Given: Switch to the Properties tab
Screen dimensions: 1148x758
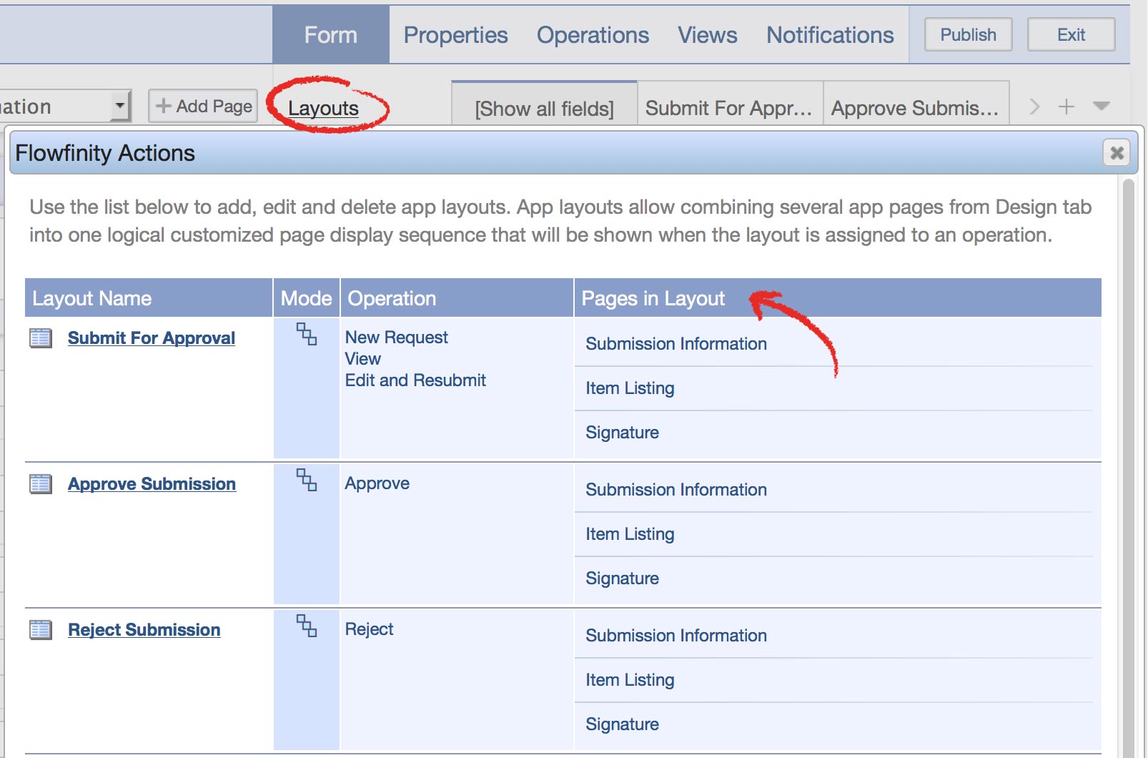Looking at the screenshot, I should [x=456, y=34].
